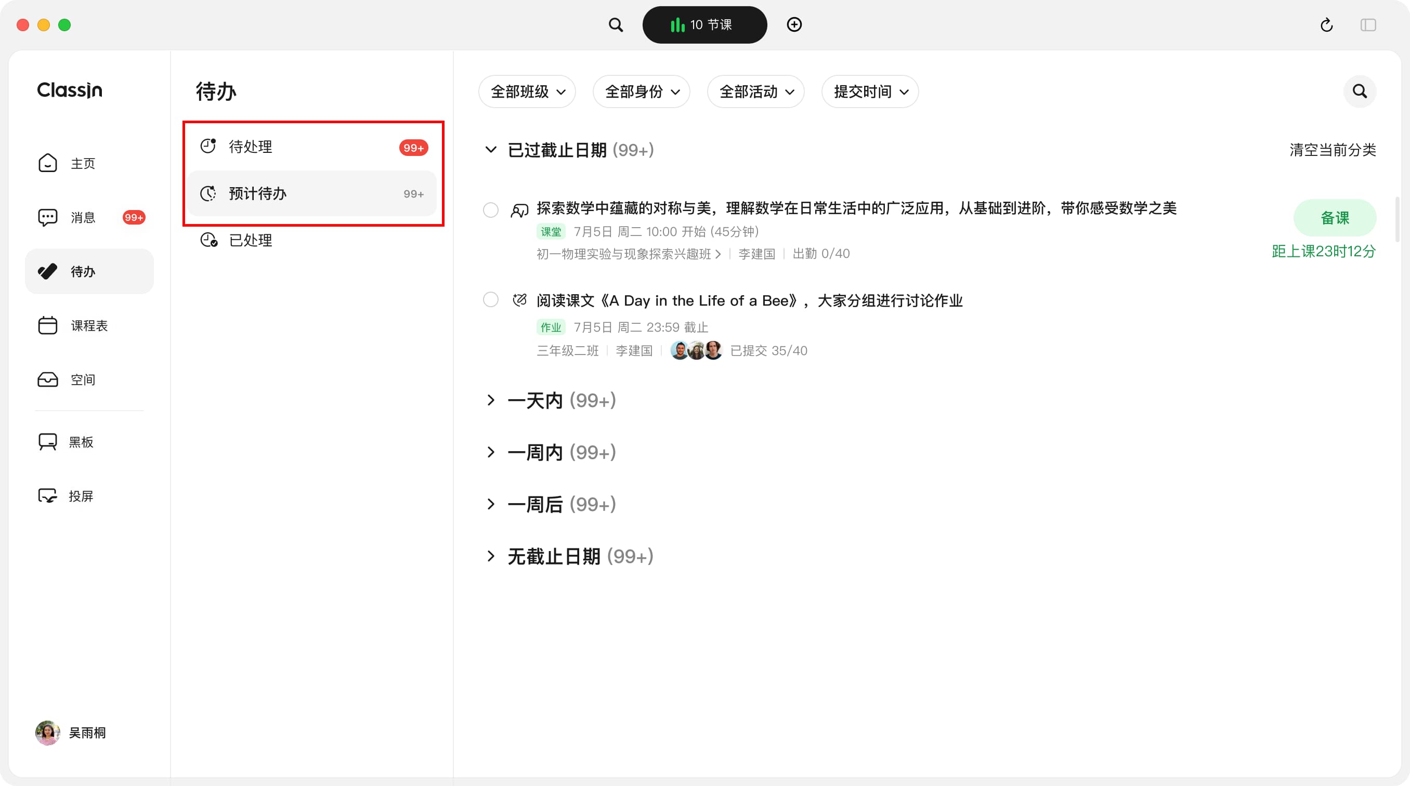Click the top bar search magnifier icon
The image size is (1410, 786).
pyautogui.click(x=616, y=24)
